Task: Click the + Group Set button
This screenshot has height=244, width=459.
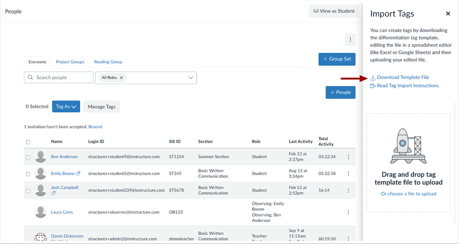Action: (x=337, y=59)
